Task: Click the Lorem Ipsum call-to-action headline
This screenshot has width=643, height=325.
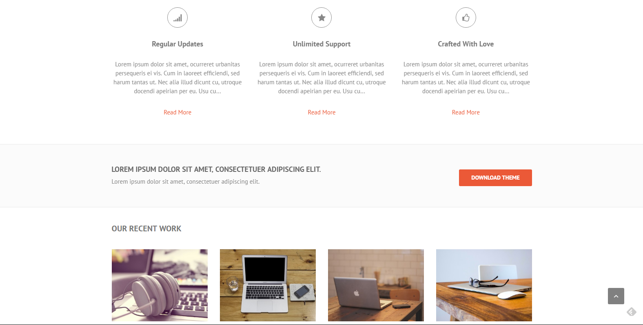Action: (216, 169)
